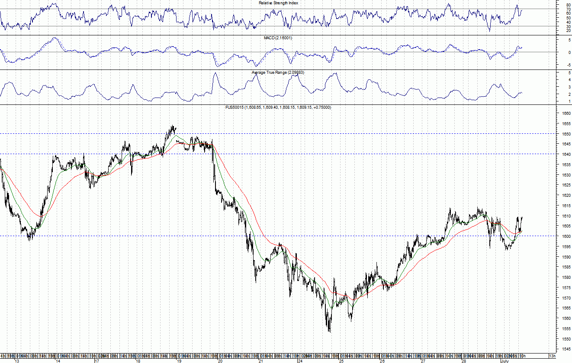Viewport: 572px width, 363px height.
Task: Click the date label 19 on time axis
Action: 179,360
